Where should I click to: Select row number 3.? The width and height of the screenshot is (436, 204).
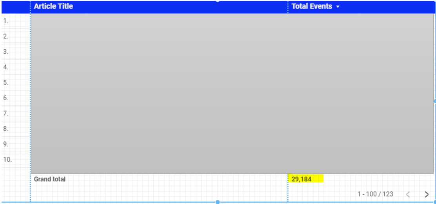coord(6,52)
